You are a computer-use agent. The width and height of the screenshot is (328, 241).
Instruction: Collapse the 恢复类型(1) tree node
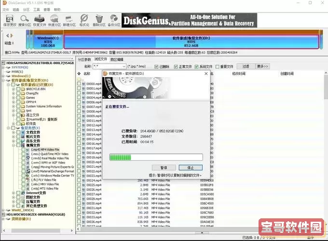pos(8,128)
